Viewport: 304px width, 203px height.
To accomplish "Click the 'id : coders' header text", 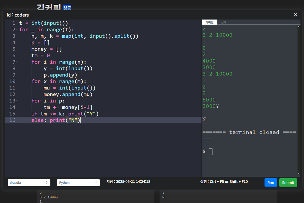I will tap(18, 15).
